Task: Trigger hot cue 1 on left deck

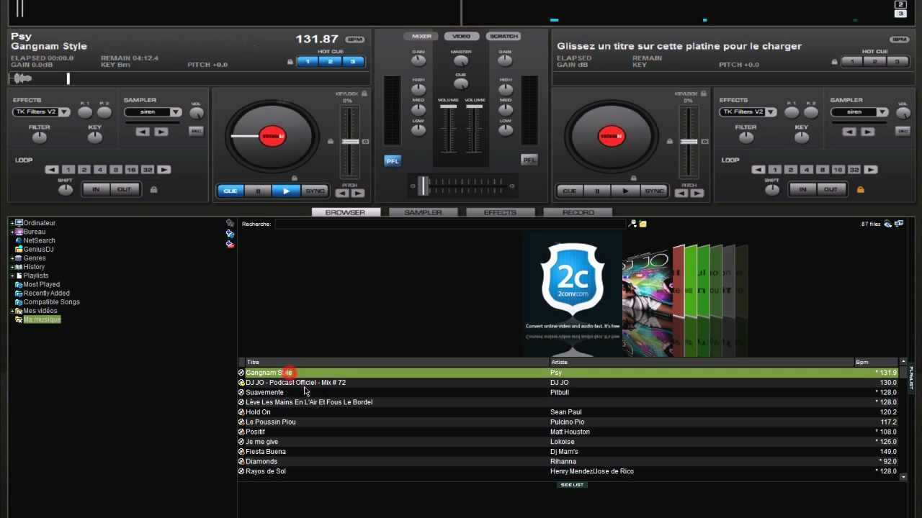Action: click(308, 61)
